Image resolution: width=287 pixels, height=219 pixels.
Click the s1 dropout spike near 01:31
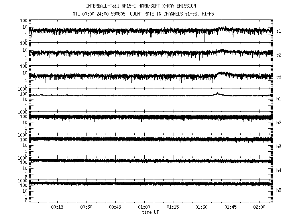click(x=204, y=37)
